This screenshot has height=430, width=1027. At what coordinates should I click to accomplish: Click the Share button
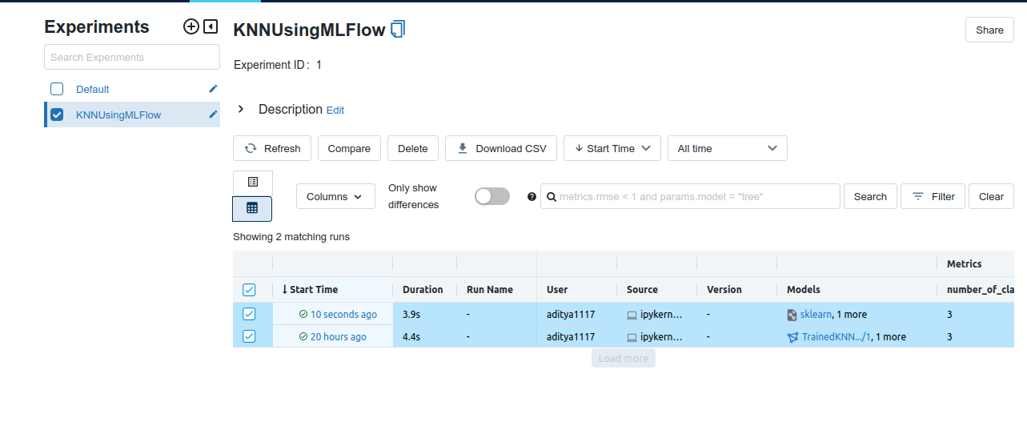click(x=989, y=30)
